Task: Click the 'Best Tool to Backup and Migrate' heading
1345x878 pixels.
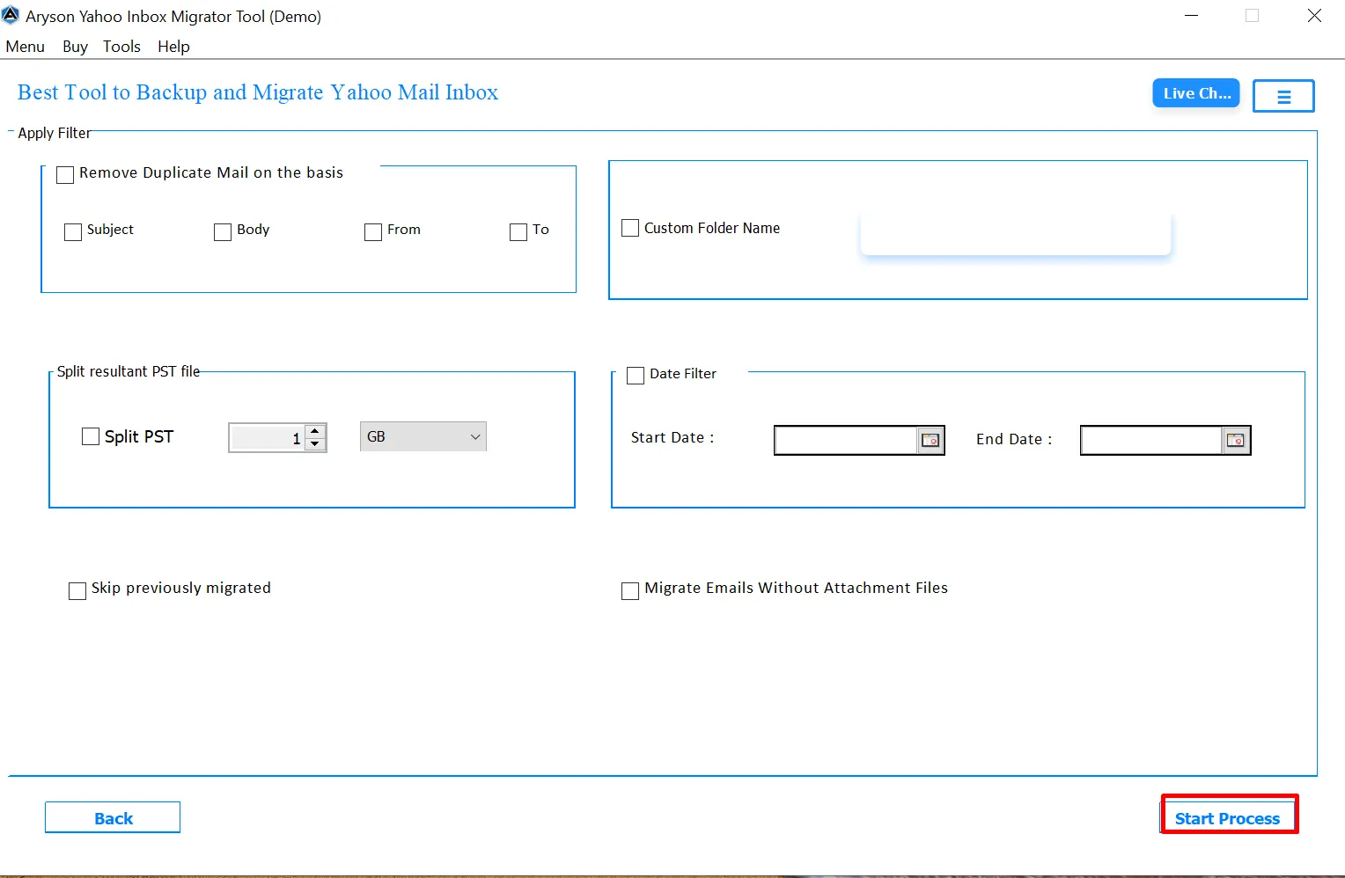Action: [x=258, y=92]
